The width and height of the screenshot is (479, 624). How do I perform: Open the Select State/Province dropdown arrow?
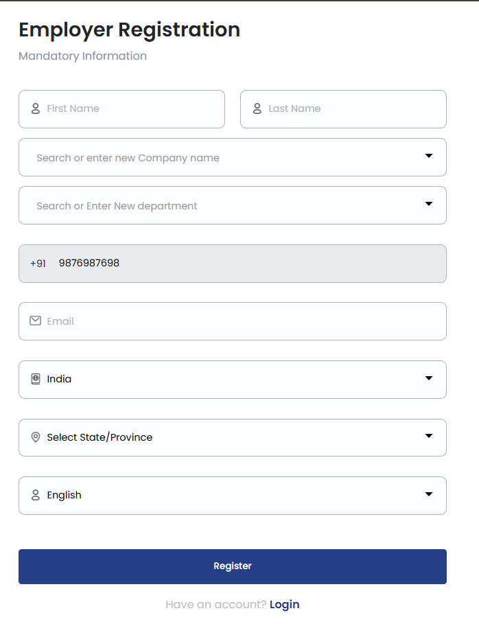(429, 437)
